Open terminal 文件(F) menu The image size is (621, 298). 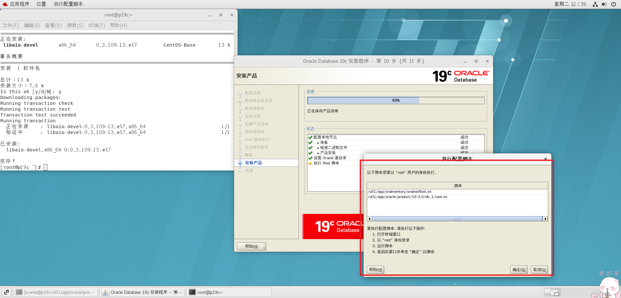point(11,25)
